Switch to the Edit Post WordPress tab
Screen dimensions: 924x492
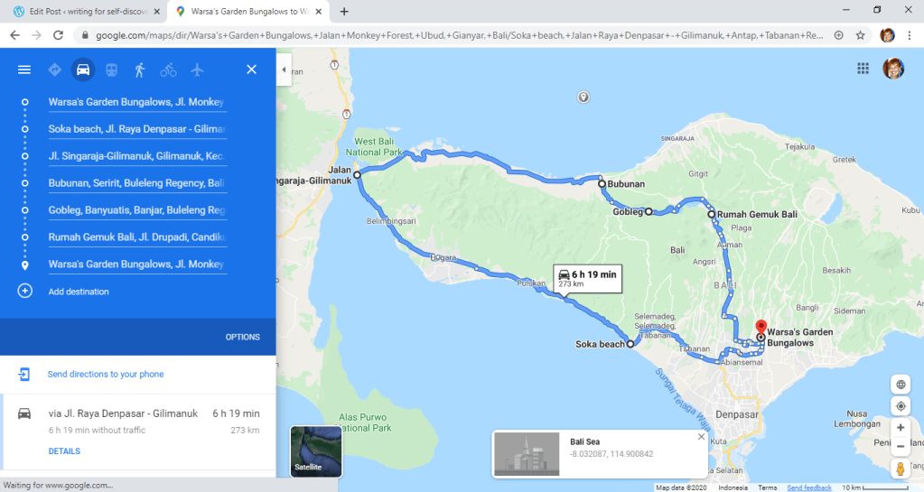pyautogui.click(x=84, y=11)
